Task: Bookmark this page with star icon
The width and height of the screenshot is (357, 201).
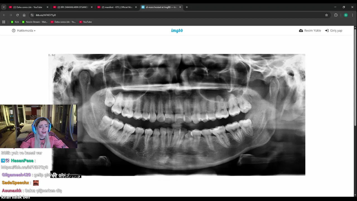Action: [x=326, y=15]
